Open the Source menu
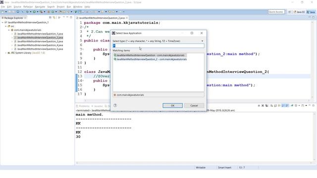 (17, 6)
